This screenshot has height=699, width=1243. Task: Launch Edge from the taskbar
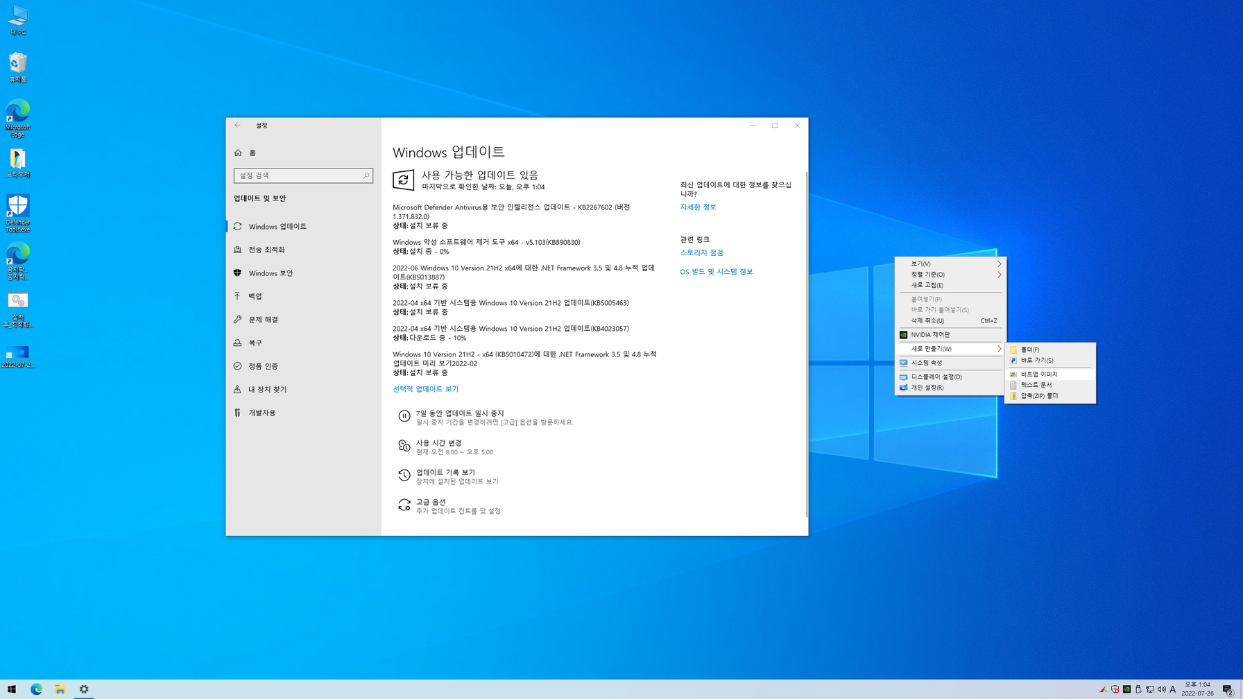(x=36, y=689)
